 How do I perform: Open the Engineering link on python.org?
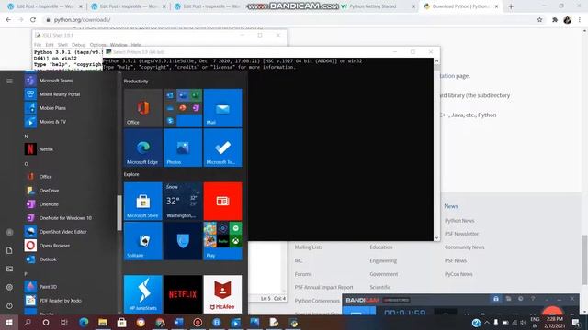[383, 260]
